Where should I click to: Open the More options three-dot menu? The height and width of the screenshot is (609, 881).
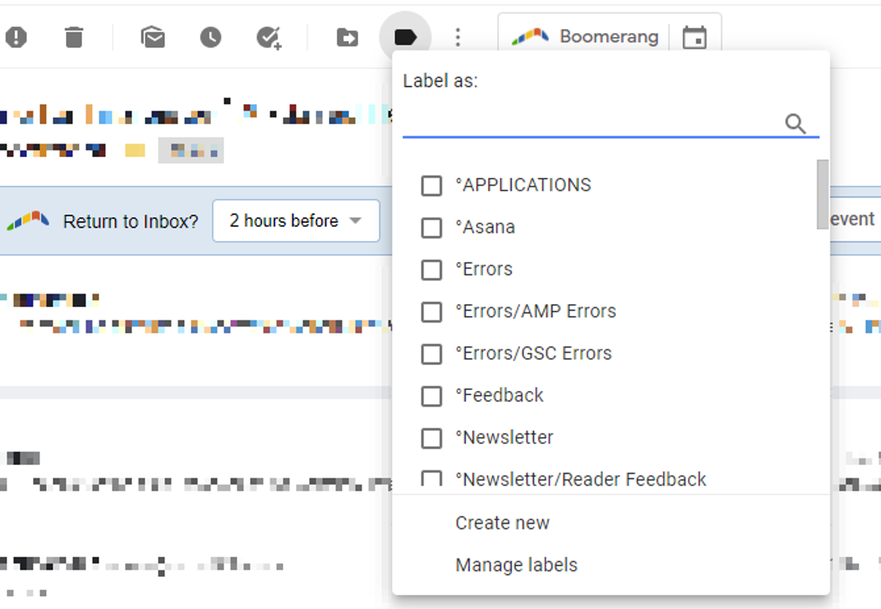click(x=457, y=36)
